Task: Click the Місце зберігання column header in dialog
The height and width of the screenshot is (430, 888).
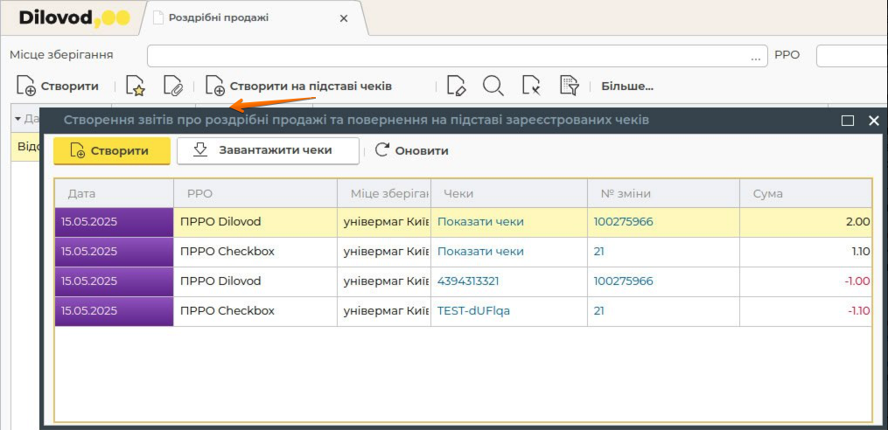Action: (384, 193)
